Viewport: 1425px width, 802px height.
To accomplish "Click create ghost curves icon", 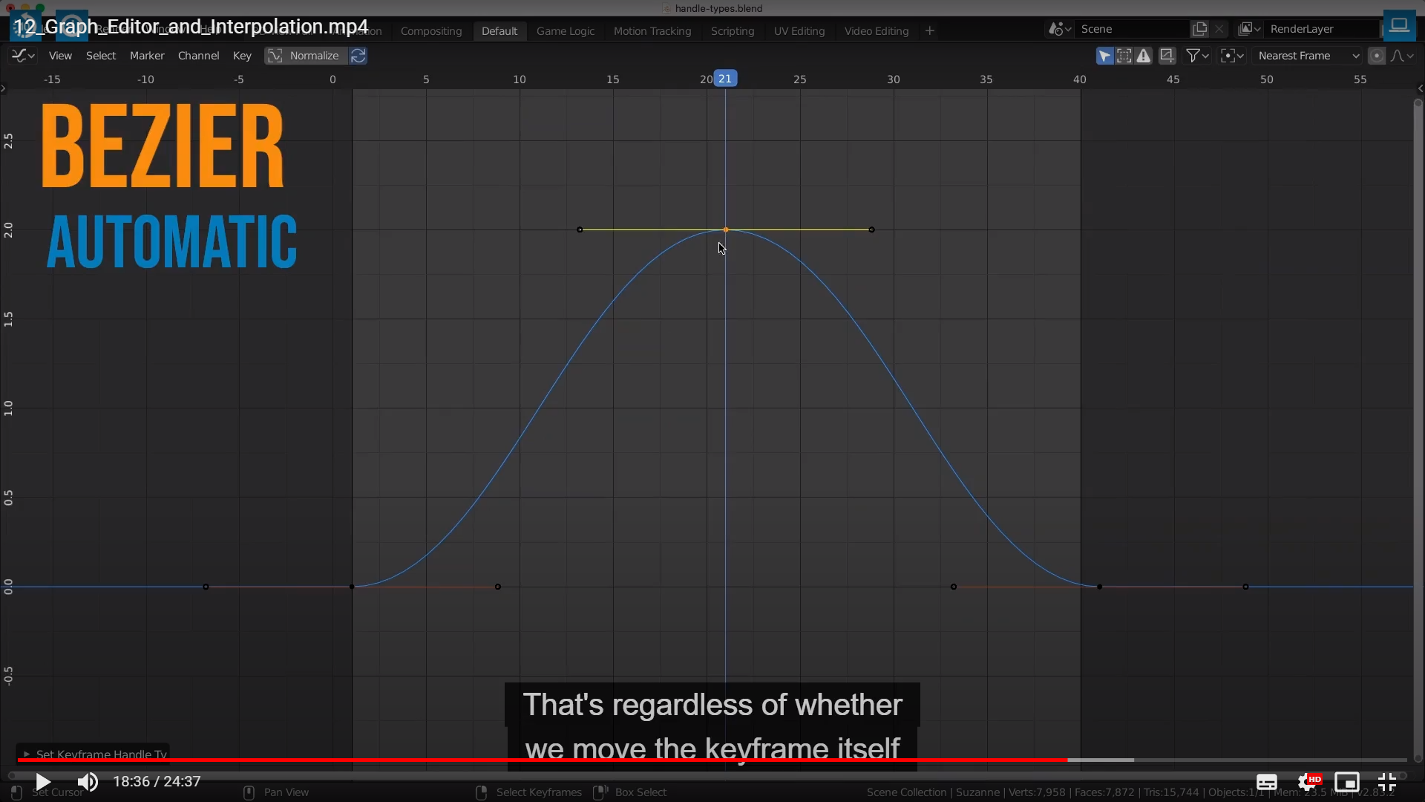I will [1167, 56].
